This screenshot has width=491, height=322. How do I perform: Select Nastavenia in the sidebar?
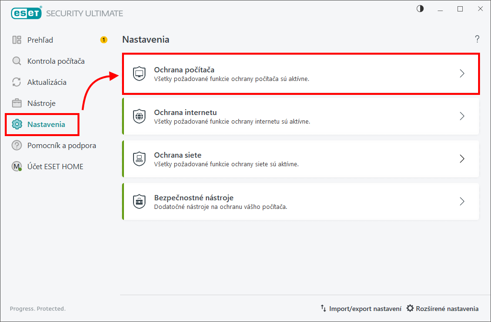pyautogui.click(x=46, y=125)
